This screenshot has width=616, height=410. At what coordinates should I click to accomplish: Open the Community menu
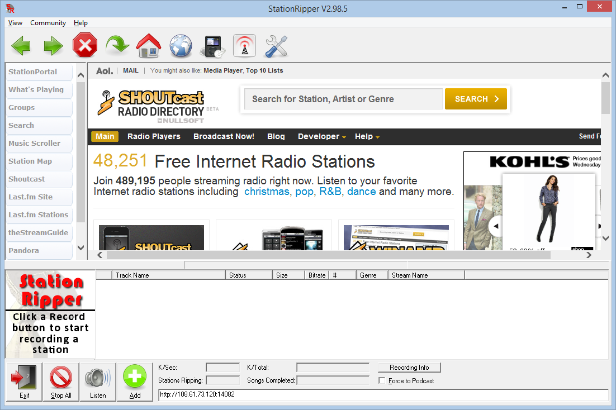point(48,23)
